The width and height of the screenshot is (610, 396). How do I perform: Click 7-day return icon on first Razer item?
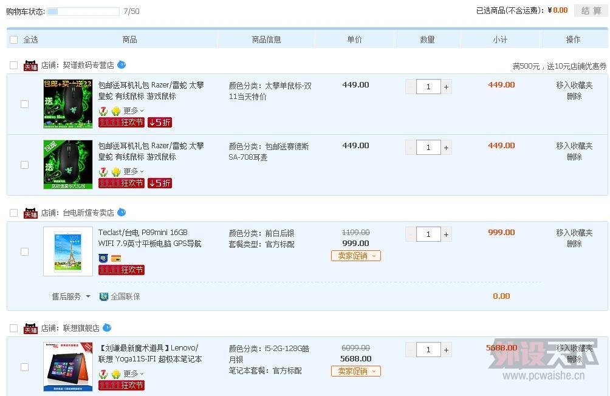click(103, 111)
